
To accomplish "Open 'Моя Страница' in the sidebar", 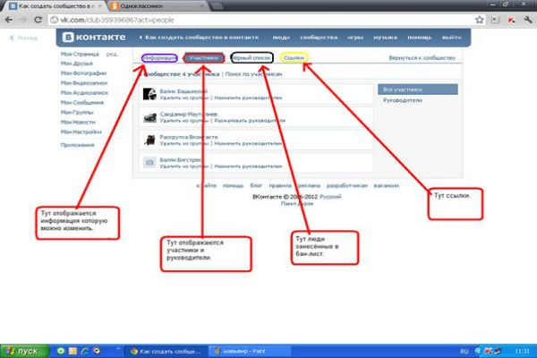I will coord(80,54).
